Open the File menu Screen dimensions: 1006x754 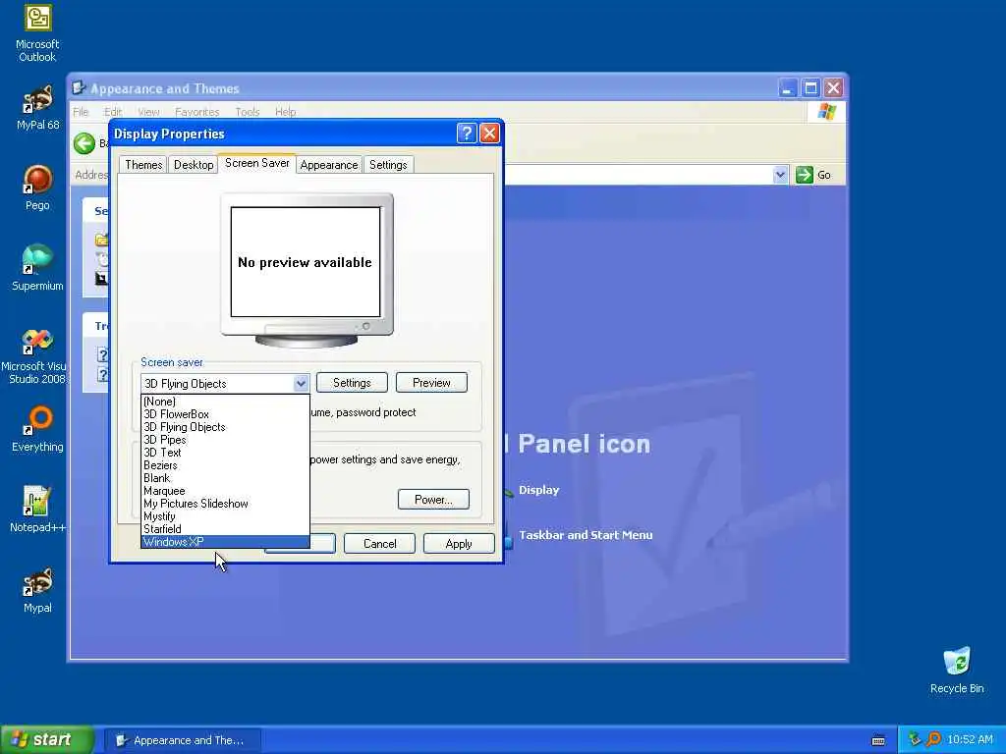tap(81, 112)
